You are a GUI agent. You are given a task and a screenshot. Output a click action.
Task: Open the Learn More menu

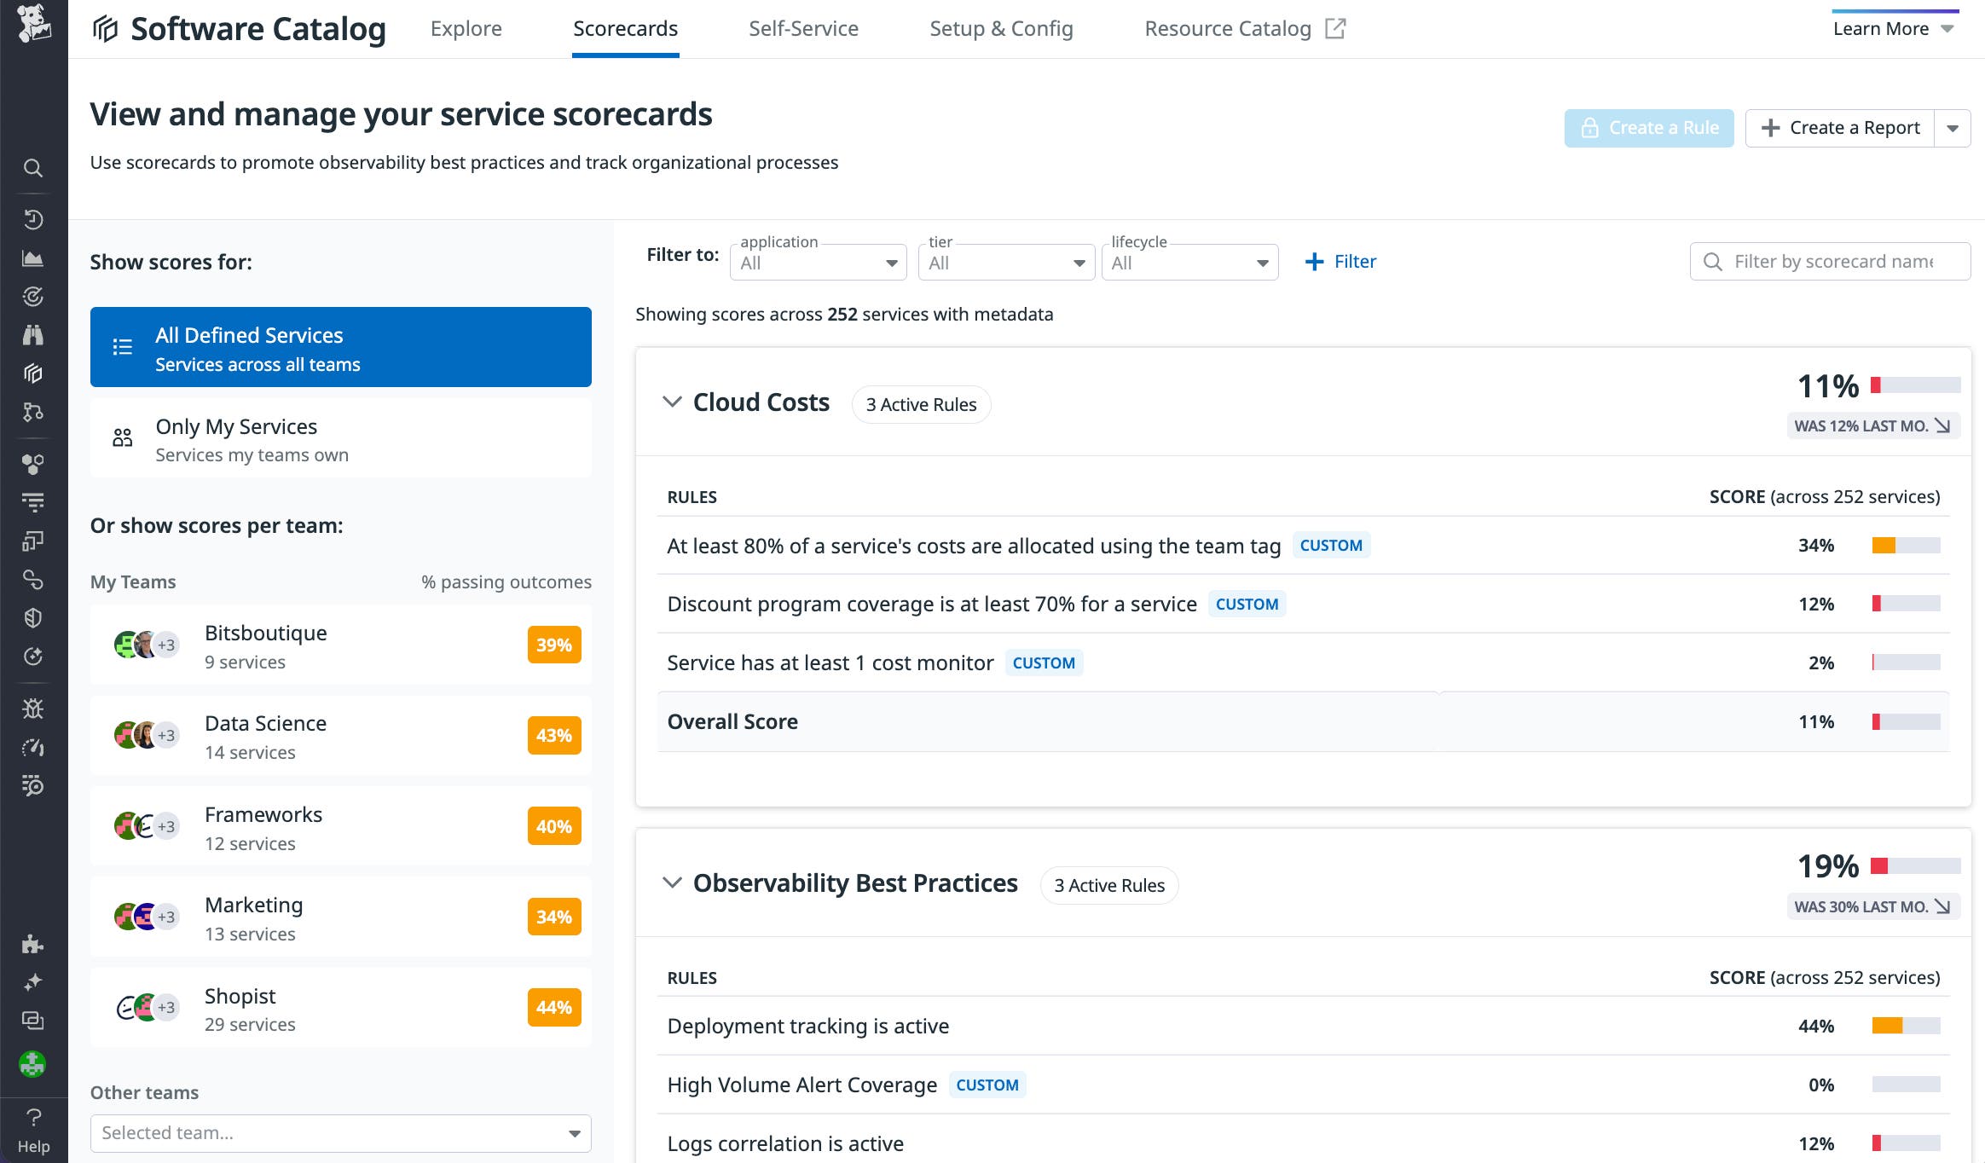click(x=1892, y=28)
